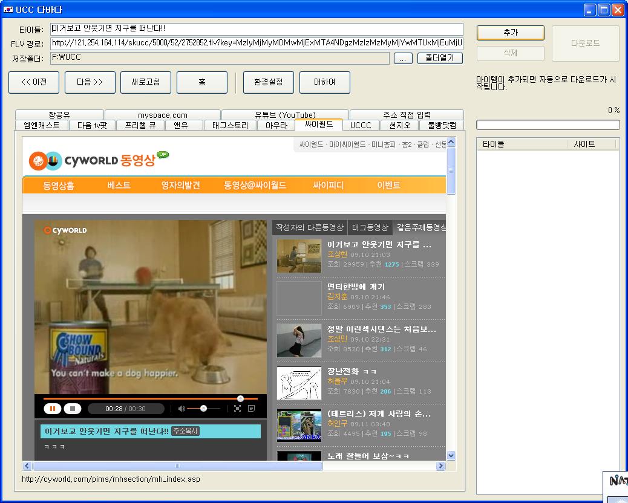Follow the 마이싸이월드 link at the page top
This screenshot has height=503, width=628.
coord(347,144)
